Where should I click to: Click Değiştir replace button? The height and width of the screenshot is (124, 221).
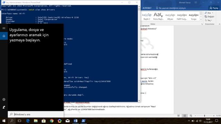[x=209, y=17]
